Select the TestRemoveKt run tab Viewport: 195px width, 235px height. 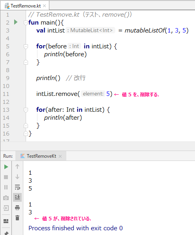click(41, 156)
